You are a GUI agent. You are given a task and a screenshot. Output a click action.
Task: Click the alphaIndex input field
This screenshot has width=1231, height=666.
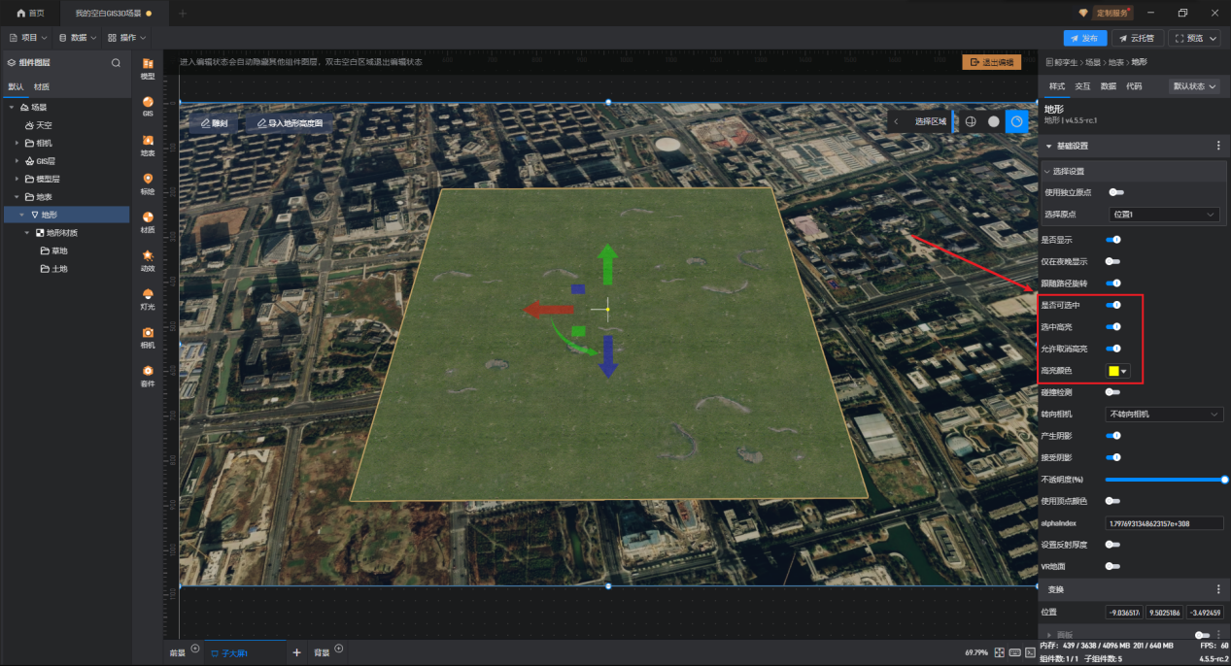pyautogui.click(x=1164, y=523)
